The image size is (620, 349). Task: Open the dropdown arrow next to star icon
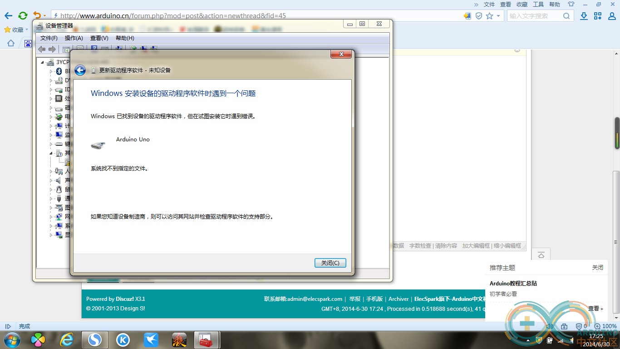(498, 16)
